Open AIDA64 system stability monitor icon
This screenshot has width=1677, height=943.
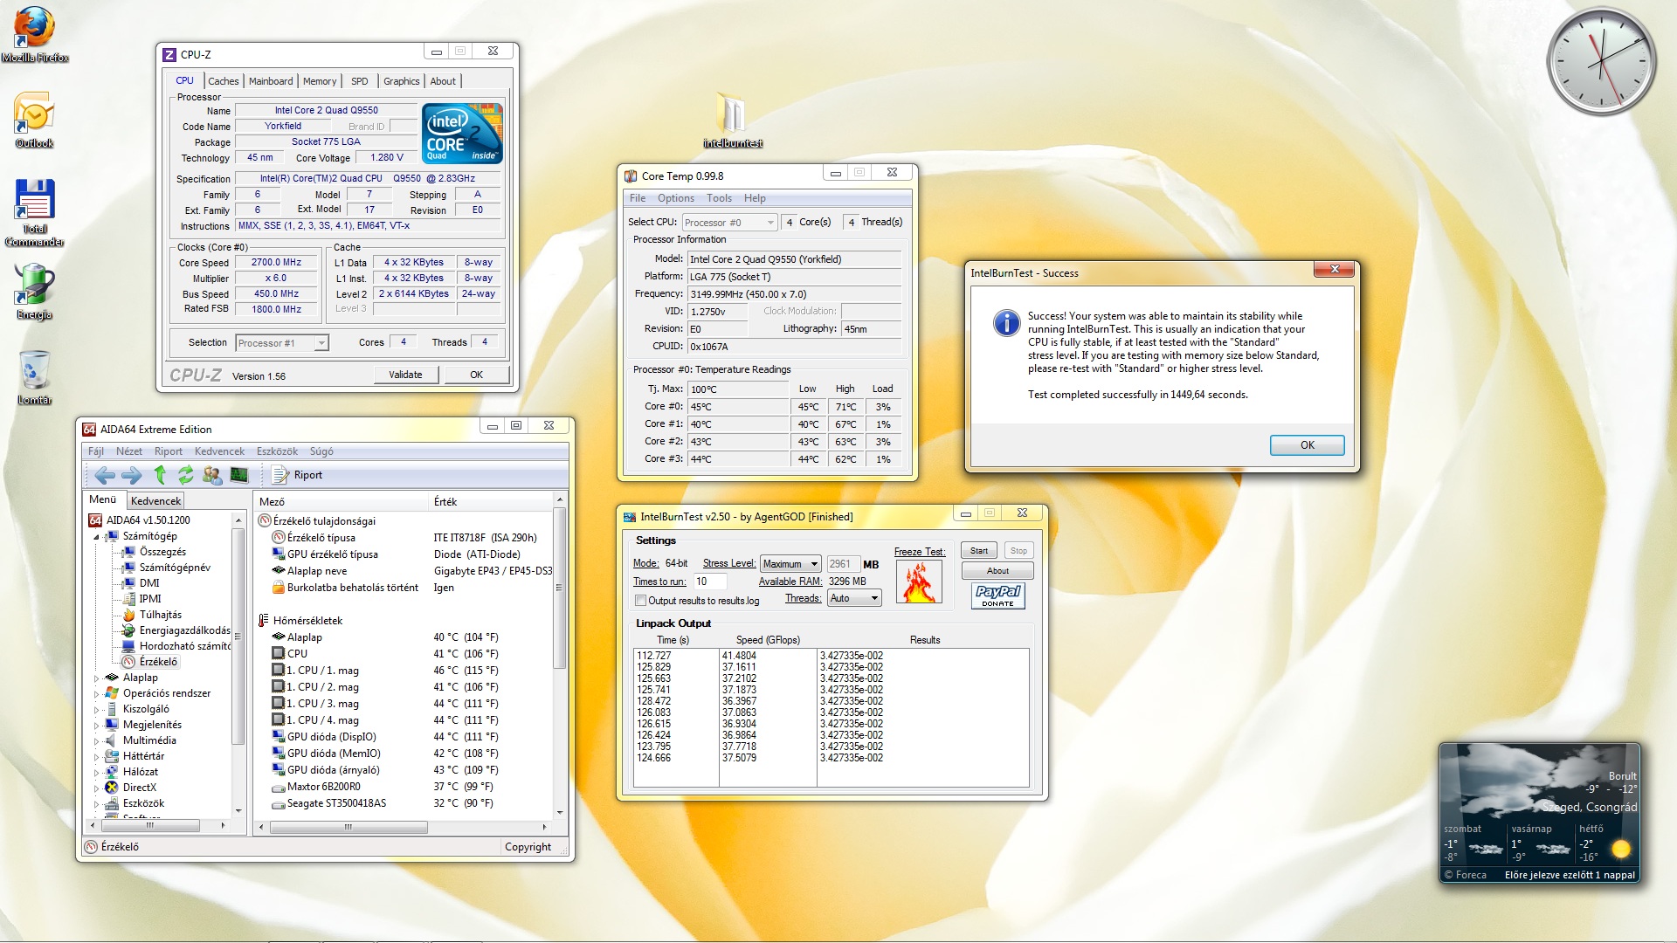point(238,475)
